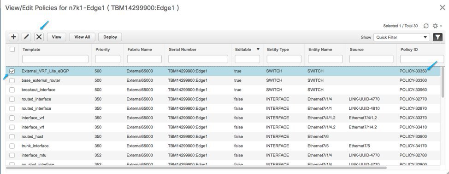The width and height of the screenshot is (449, 174).
Task: Click the View All button
Action: (82, 37)
